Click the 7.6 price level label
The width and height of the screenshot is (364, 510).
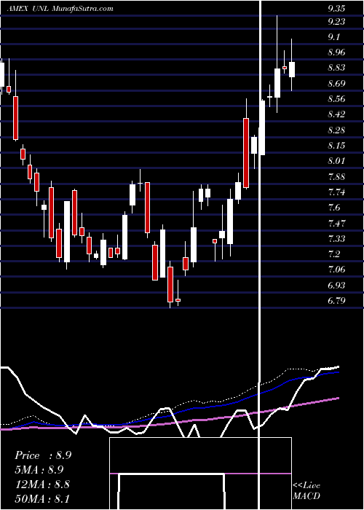pyautogui.click(x=334, y=208)
